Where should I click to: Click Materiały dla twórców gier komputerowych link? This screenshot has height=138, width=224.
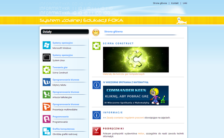point(124,74)
